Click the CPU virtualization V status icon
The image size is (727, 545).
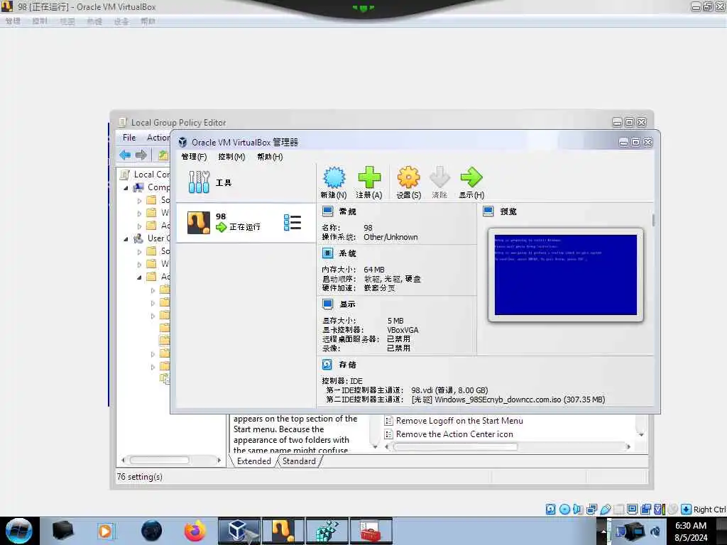(x=659, y=510)
